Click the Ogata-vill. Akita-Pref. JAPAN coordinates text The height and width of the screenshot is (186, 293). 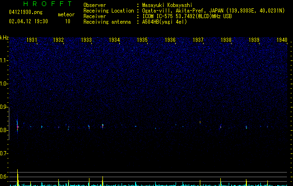point(213,11)
